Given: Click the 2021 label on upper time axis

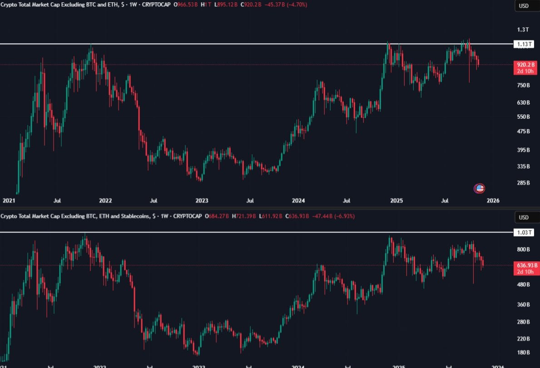Looking at the screenshot, I should coord(9,200).
